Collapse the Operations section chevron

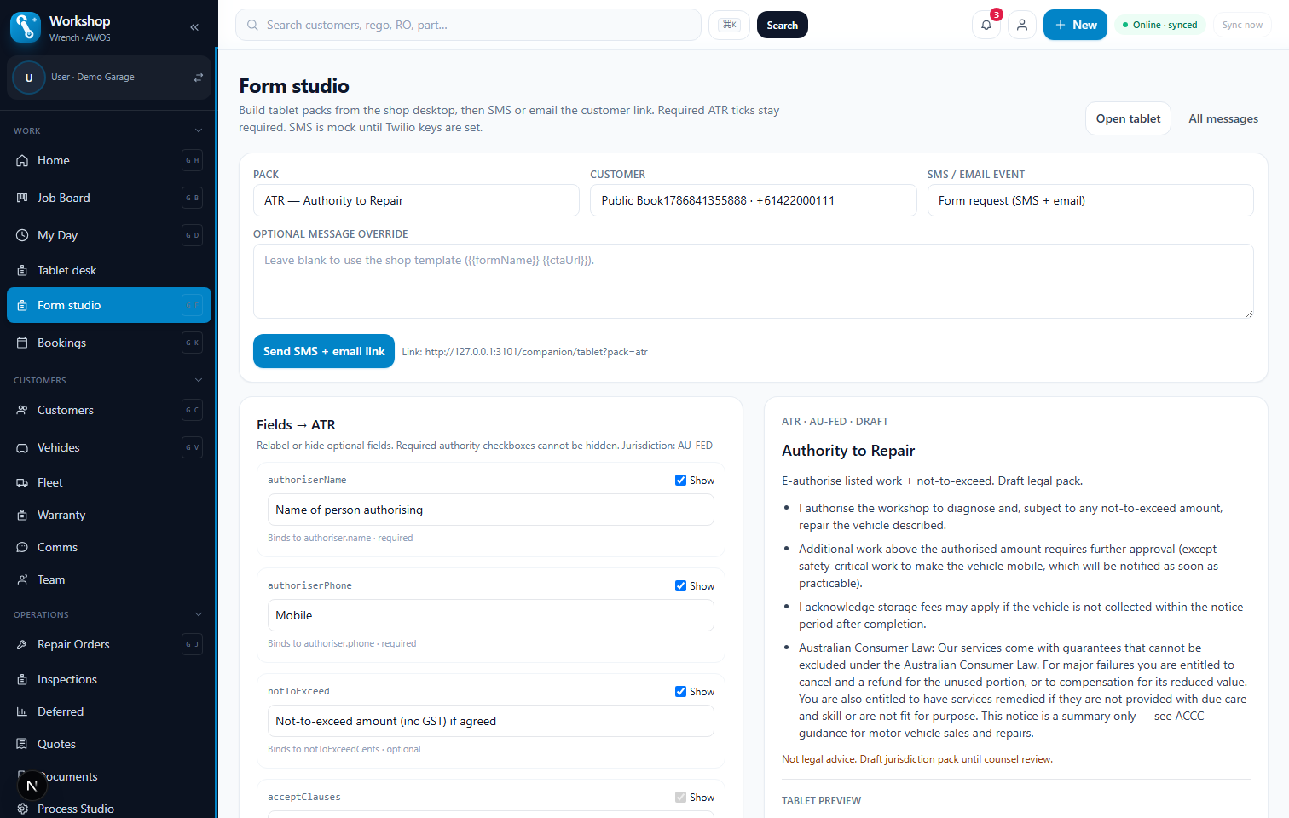[199, 614]
